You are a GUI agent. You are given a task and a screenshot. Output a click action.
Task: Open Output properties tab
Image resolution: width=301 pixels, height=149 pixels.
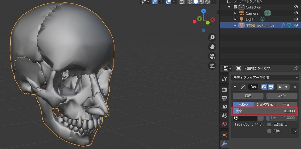point(224,98)
